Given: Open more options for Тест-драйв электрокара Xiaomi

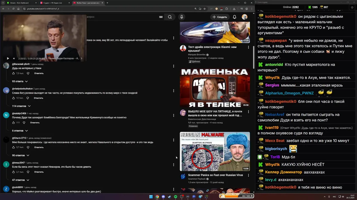Looking at the screenshot, I should tap(249, 47).
